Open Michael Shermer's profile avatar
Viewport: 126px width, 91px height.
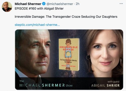point(7,7)
